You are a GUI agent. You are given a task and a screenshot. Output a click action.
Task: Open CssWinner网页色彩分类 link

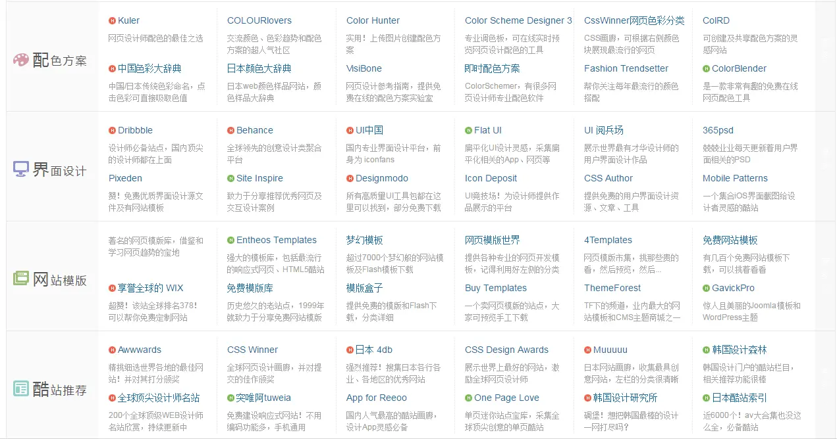(x=634, y=20)
